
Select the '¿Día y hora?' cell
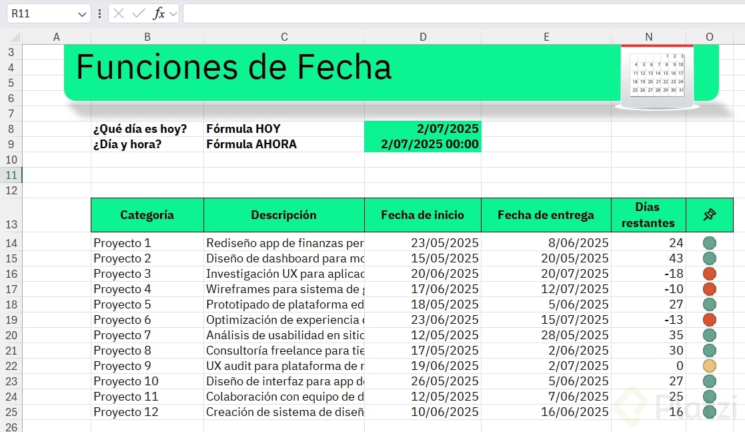[x=147, y=144]
